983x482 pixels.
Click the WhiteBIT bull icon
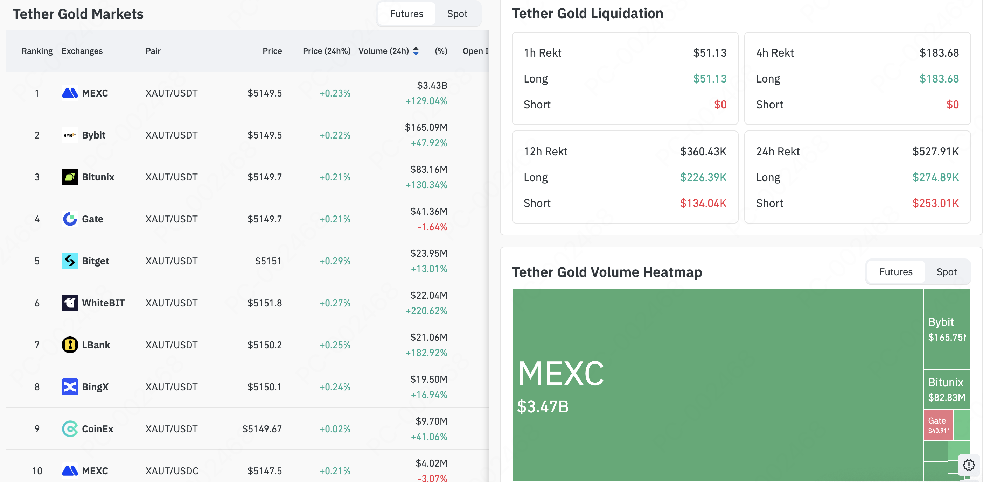[x=70, y=303]
